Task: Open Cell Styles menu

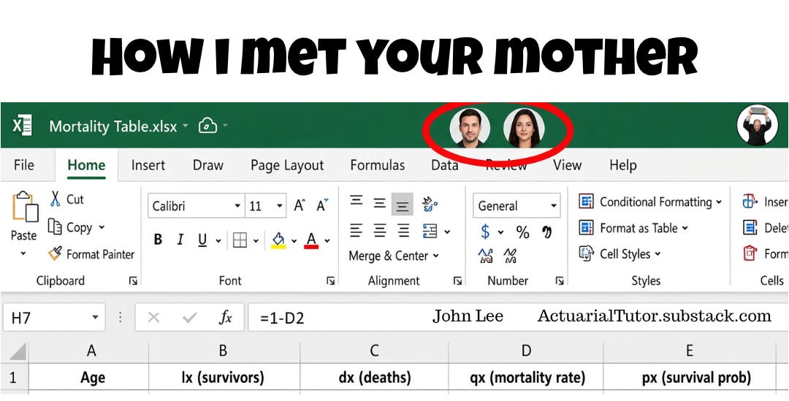Action: [x=620, y=254]
